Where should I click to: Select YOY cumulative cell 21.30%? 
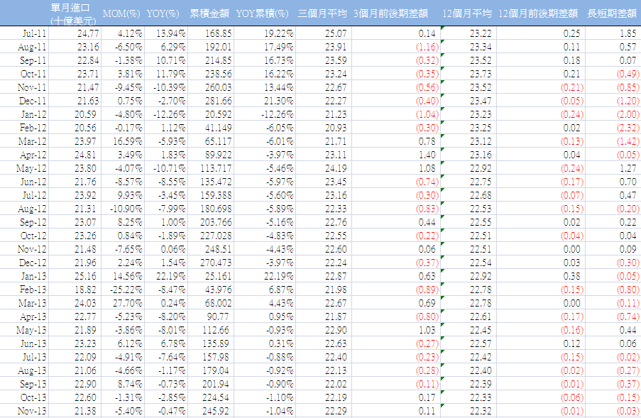279,101
